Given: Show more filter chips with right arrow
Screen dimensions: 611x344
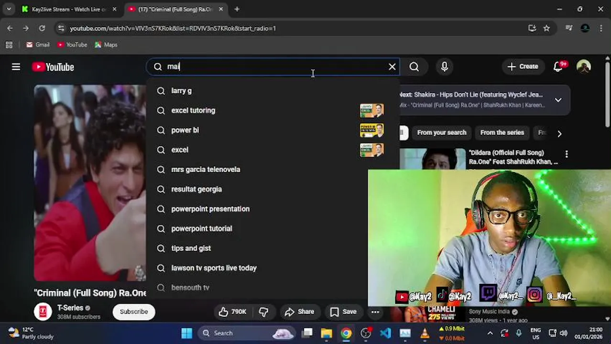Looking at the screenshot, I should [x=559, y=133].
